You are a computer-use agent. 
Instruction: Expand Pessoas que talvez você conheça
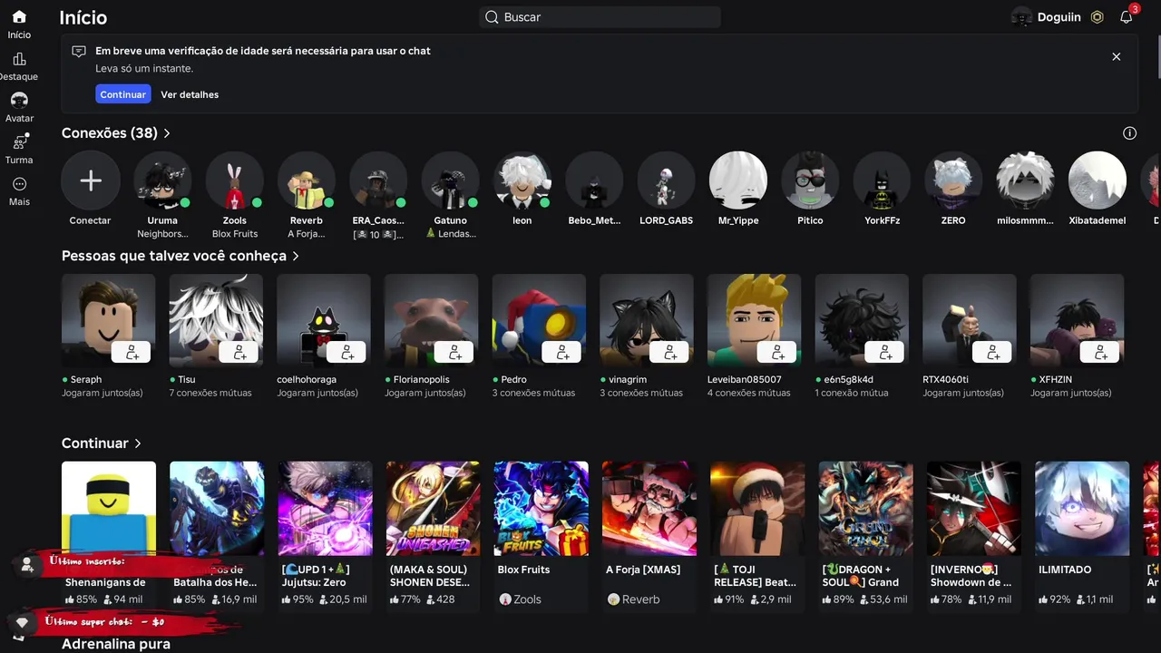coord(180,257)
